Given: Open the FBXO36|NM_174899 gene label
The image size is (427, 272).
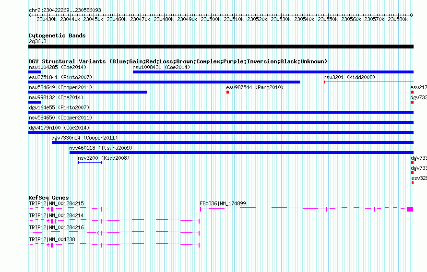Looking at the screenshot, I should tap(223, 203).
